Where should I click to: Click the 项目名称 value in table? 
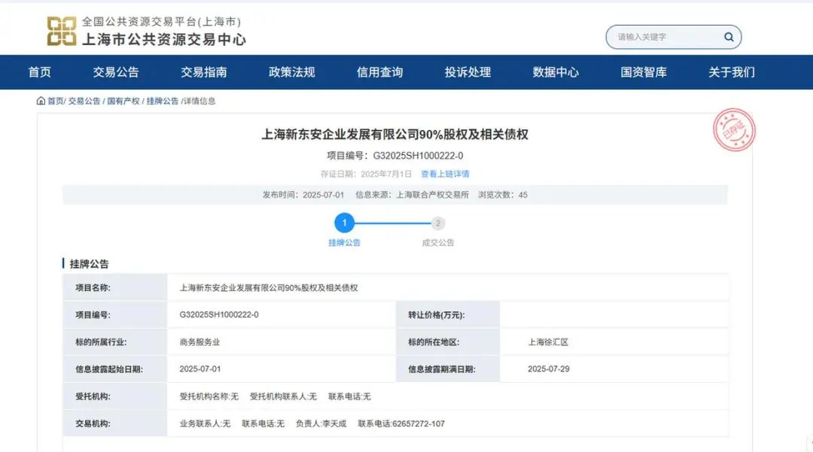[269, 288]
